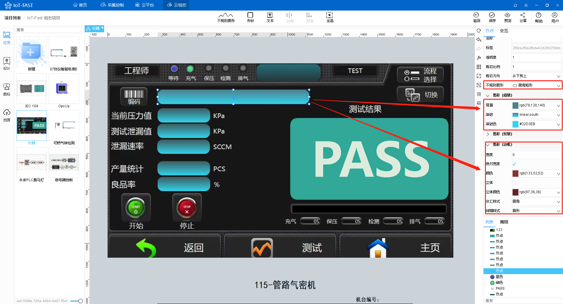Click the 搜索 field above project thumbnails

(x=49, y=30)
